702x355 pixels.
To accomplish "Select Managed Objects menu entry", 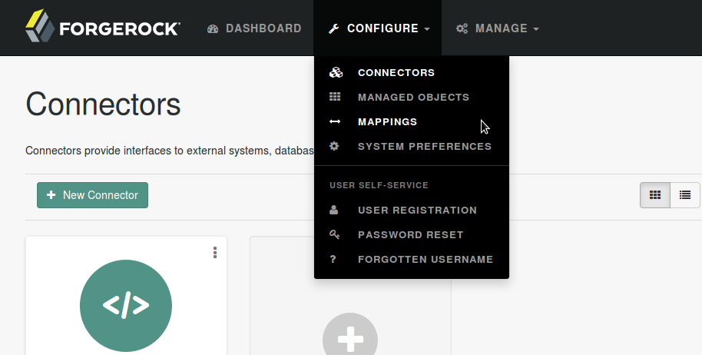I will (x=412, y=97).
